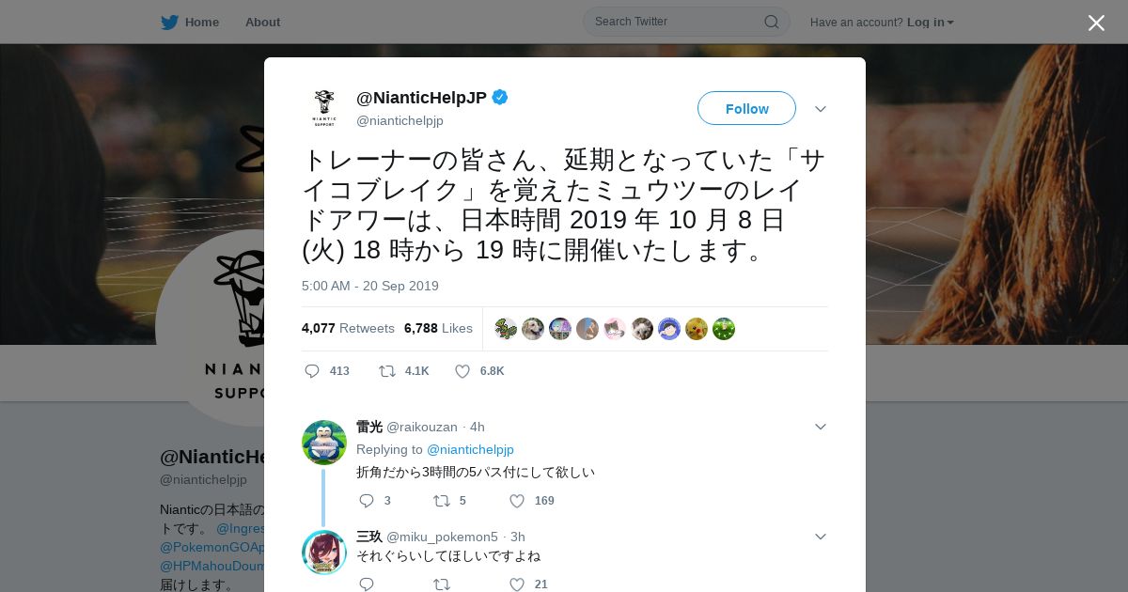Click the verified badge beside @NianticHelpJP

[500, 98]
